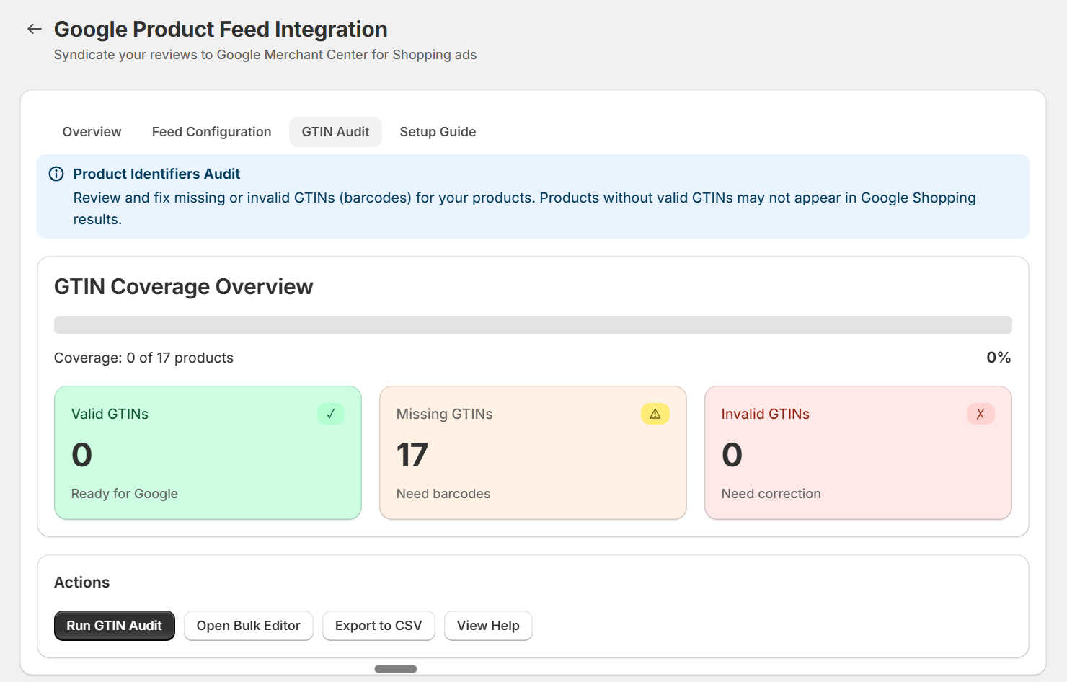Click the red X icon on Invalid GTINs card

980,414
